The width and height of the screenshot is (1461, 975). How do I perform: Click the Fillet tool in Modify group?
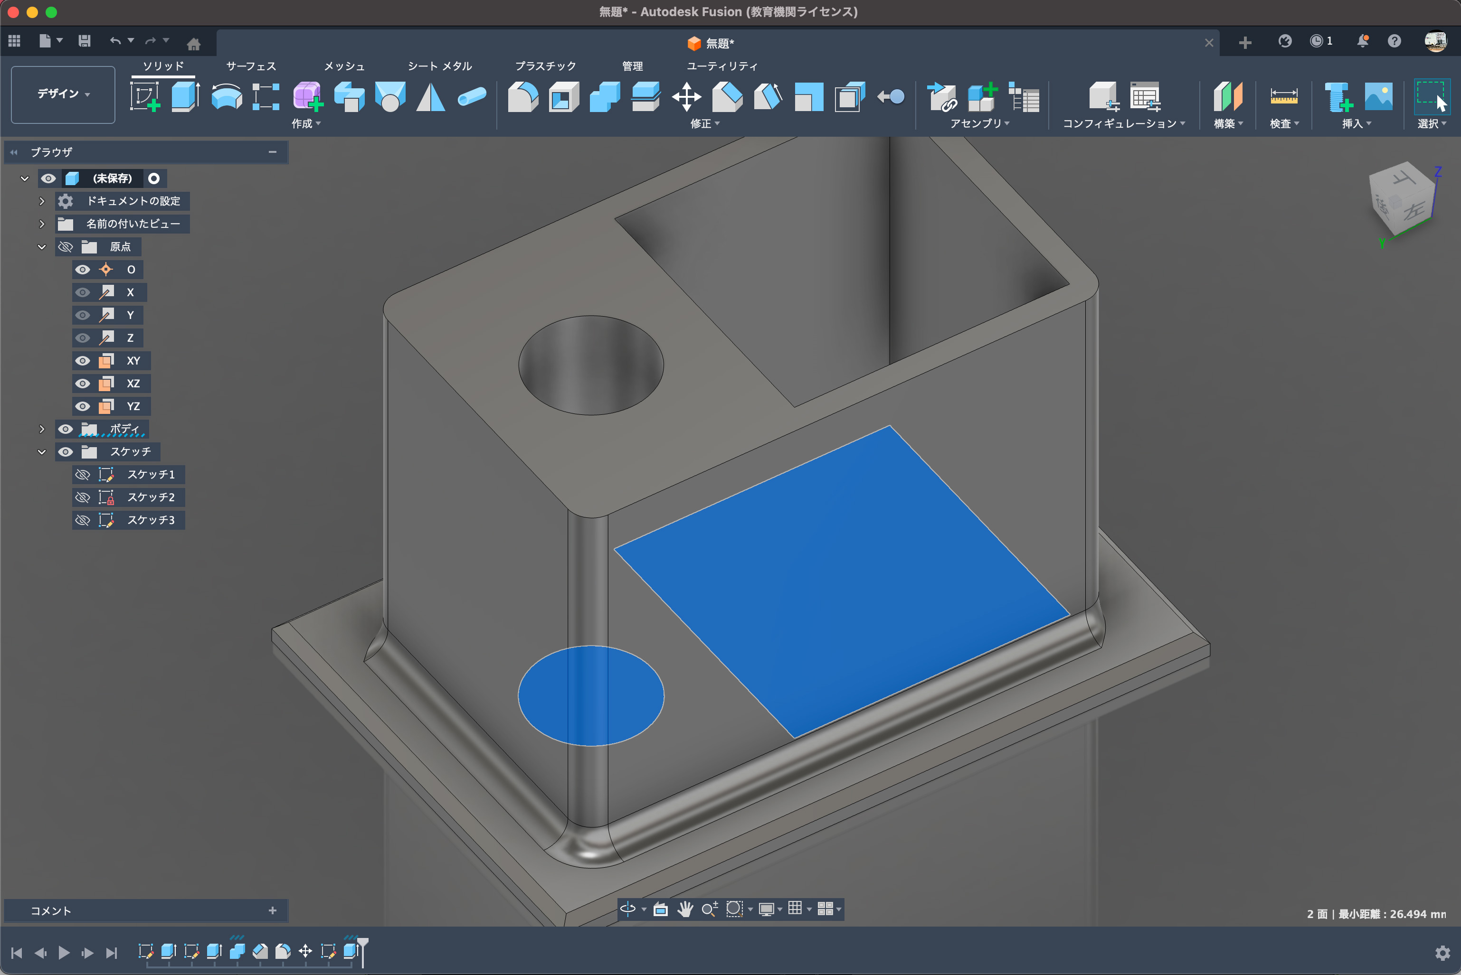coord(522,97)
